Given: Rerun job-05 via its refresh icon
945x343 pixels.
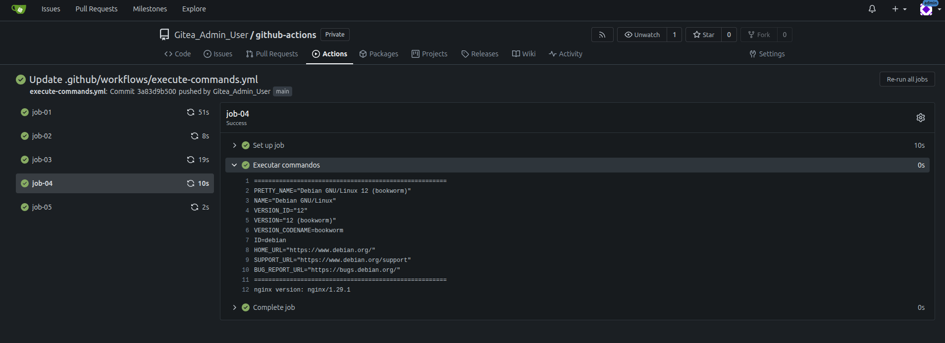Looking at the screenshot, I should tap(195, 207).
